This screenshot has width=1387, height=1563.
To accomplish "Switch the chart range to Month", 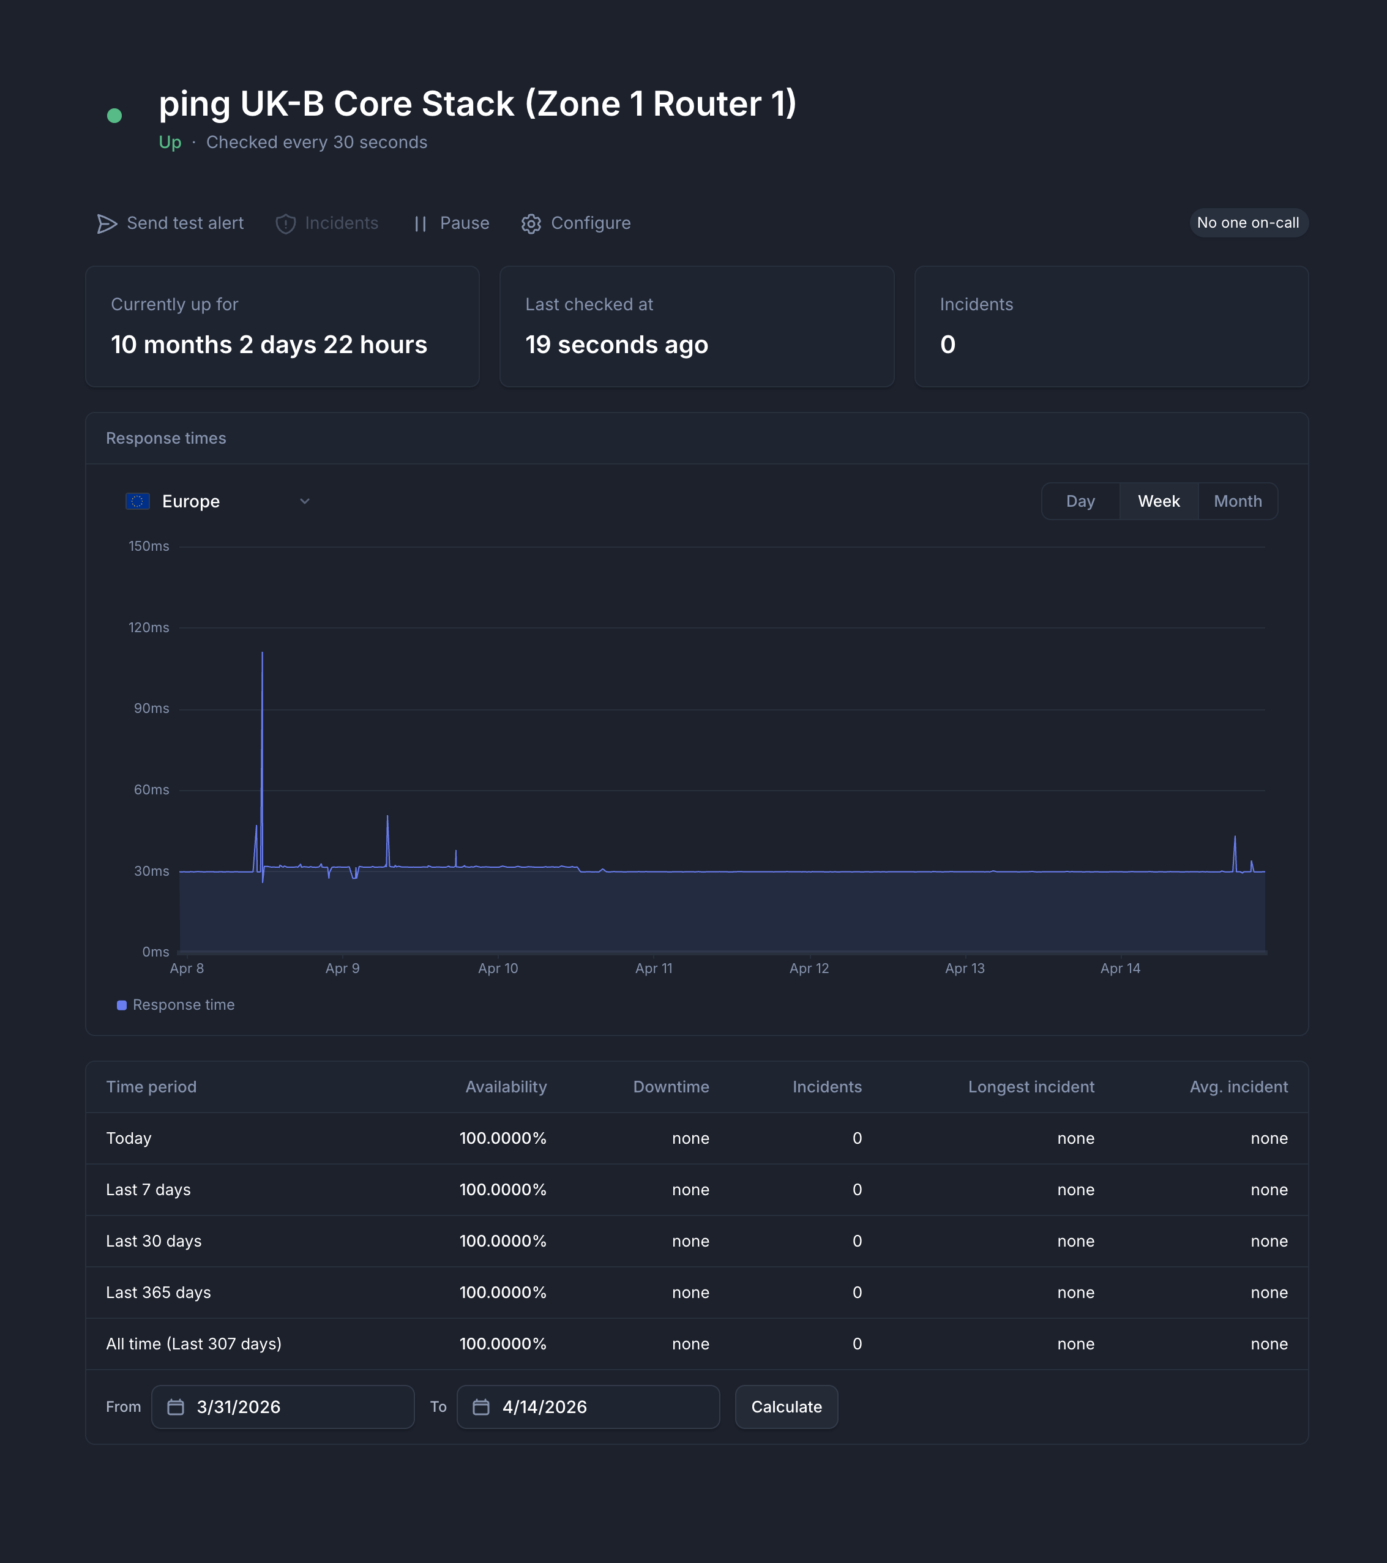I will click(1237, 502).
